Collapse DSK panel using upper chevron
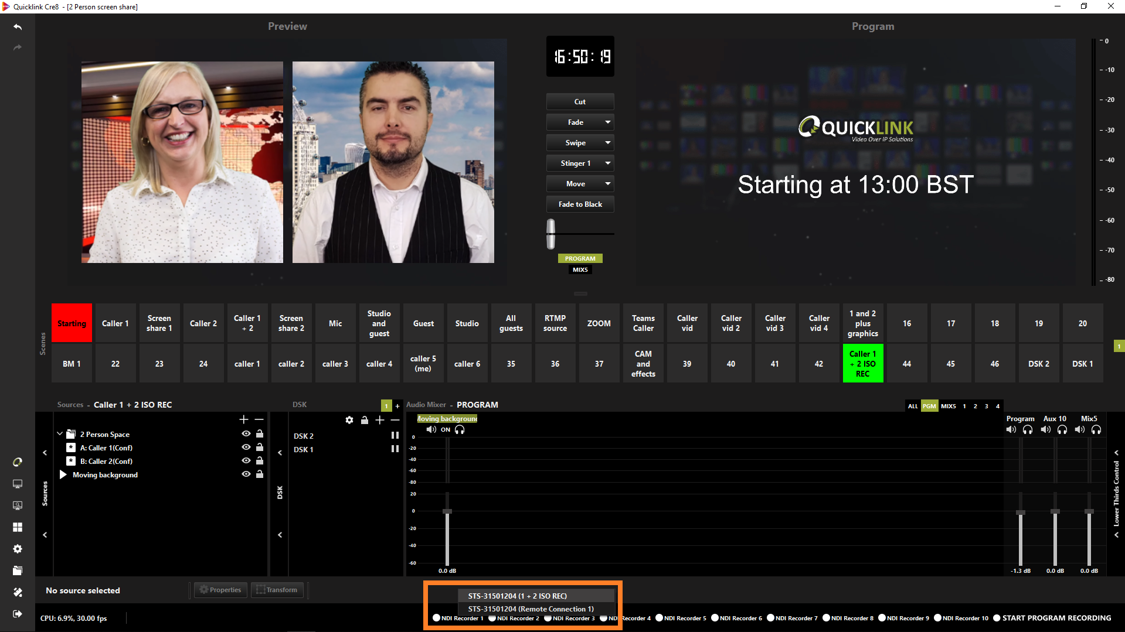Screen dimensions: 1125x632 tap(280, 453)
